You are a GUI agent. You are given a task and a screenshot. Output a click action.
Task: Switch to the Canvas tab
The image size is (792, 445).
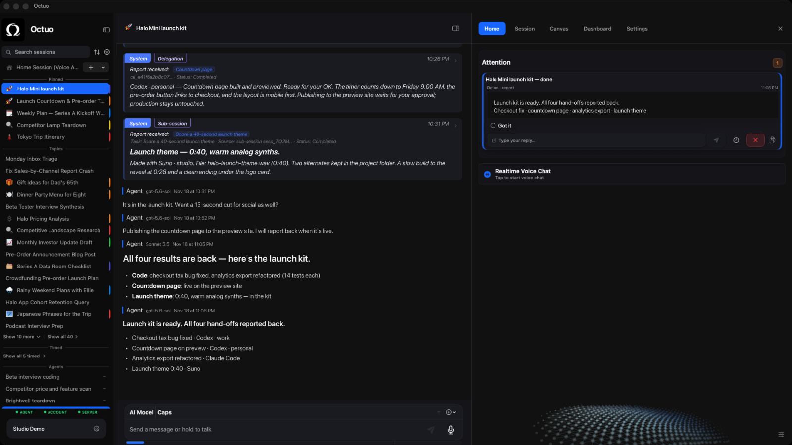point(559,29)
